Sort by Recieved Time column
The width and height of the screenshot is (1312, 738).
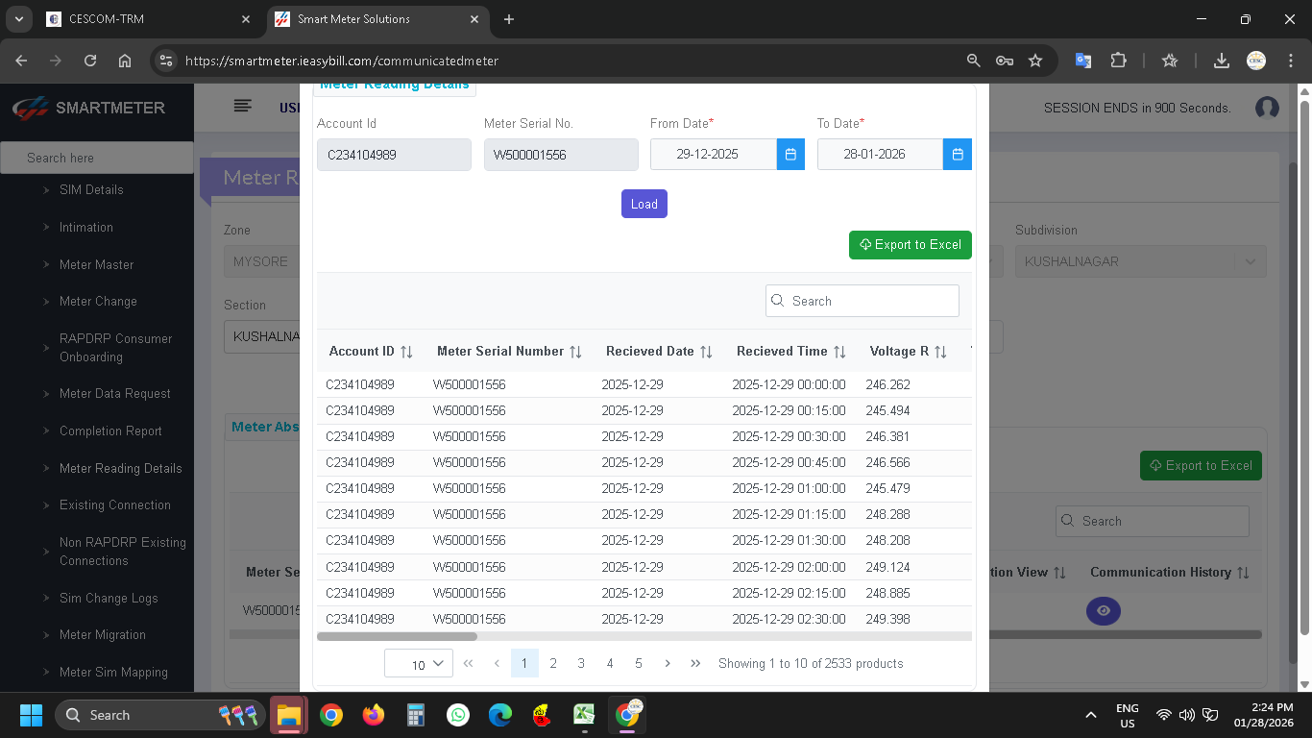point(839,353)
